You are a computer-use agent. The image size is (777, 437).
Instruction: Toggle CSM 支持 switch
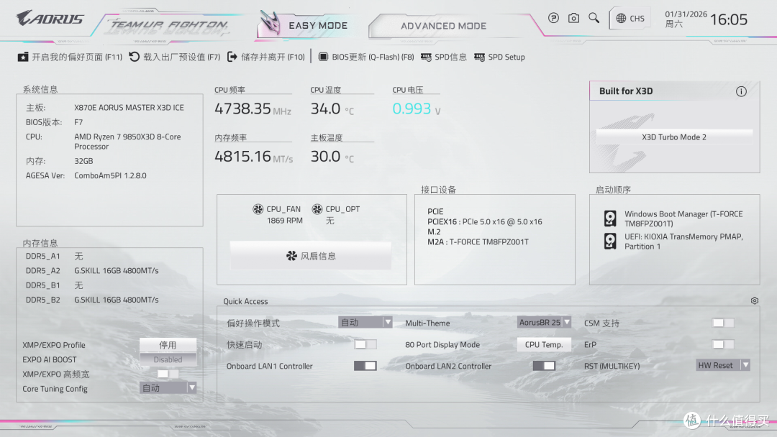[x=722, y=323]
